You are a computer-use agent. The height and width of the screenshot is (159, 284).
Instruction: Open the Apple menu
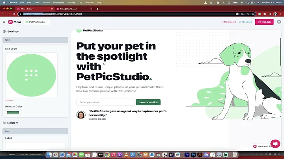pyautogui.click(x=4, y=3)
